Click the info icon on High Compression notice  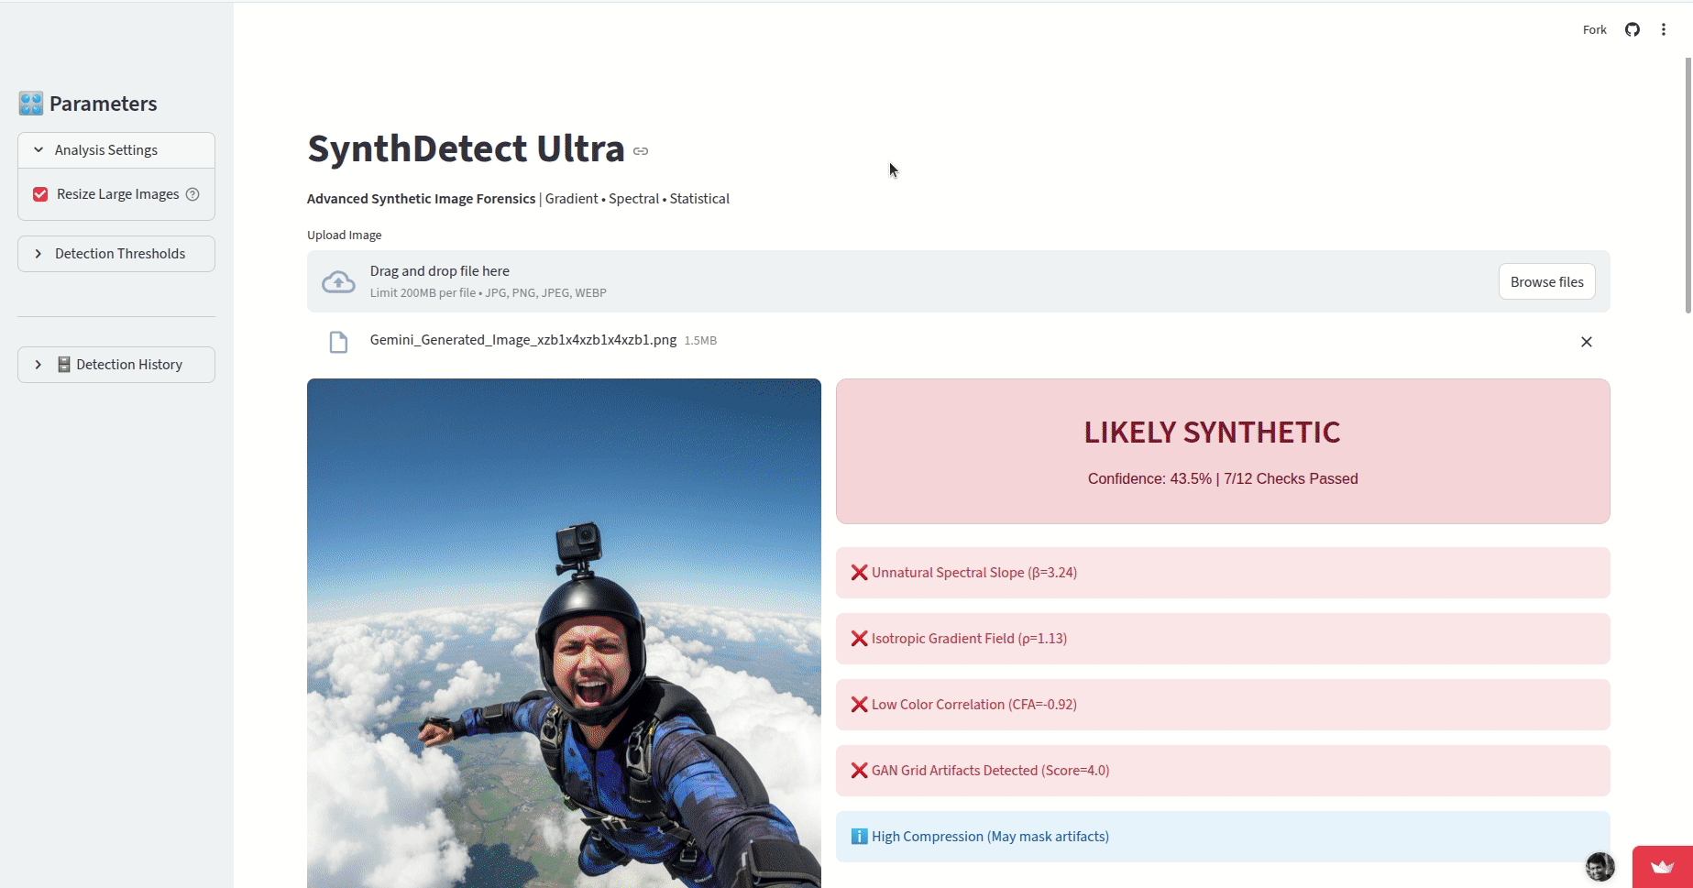[x=858, y=836]
